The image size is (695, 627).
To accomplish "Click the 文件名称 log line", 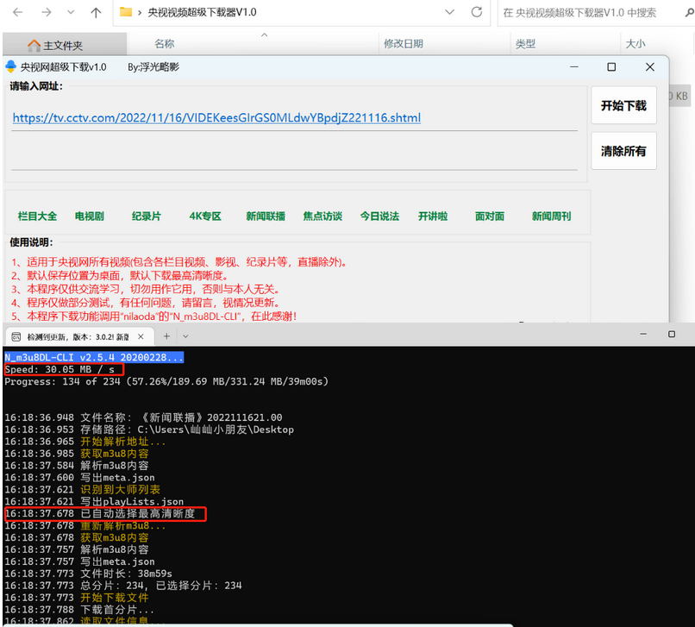I will point(144,417).
